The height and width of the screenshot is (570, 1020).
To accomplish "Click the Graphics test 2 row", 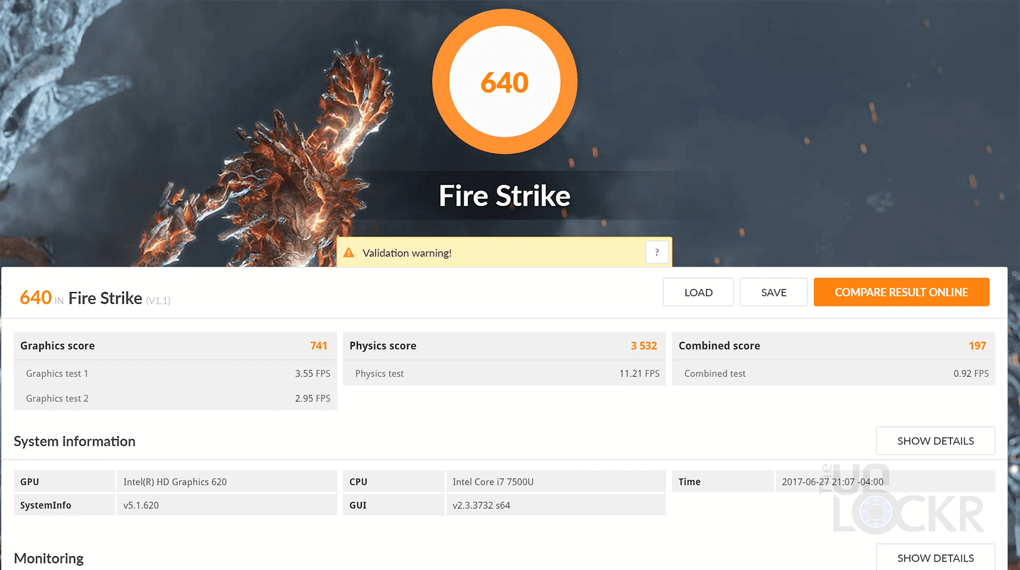I will pyautogui.click(x=175, y=398).
